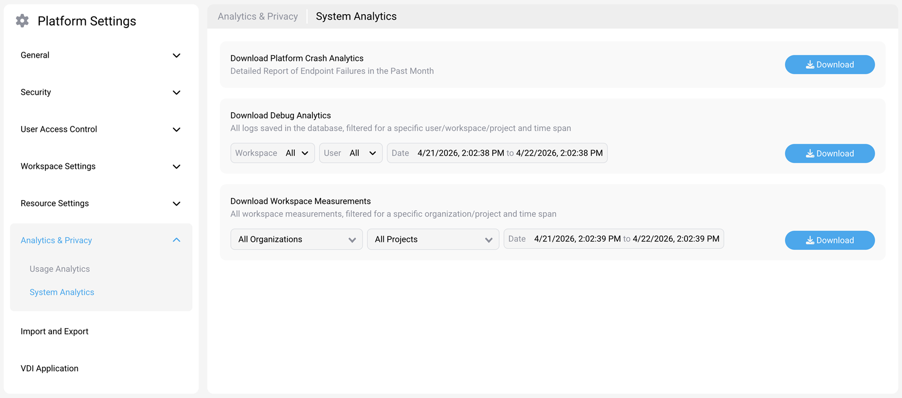Download Workspace Measurements data
Screen dimensions: 902x398
pos(829,240)
